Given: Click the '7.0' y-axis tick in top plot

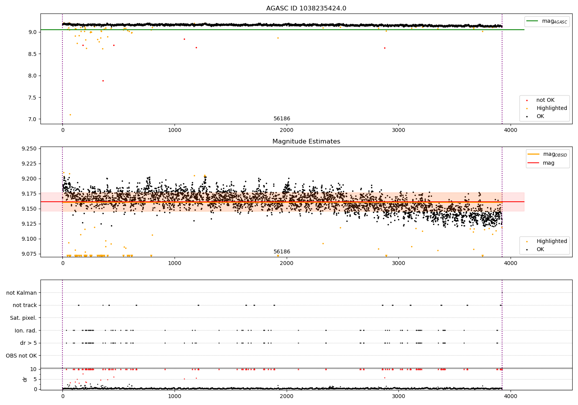Looking at the screenshot, I should click(x=32, y=119).
